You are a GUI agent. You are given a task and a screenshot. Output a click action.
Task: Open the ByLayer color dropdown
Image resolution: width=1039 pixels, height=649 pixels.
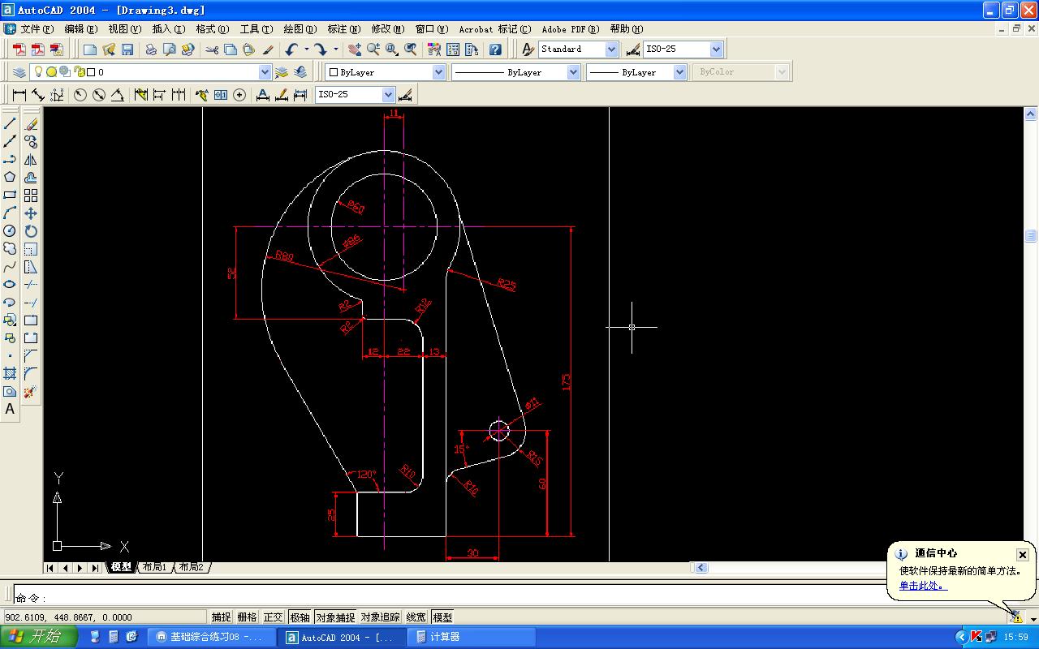[x=438, y=72]
